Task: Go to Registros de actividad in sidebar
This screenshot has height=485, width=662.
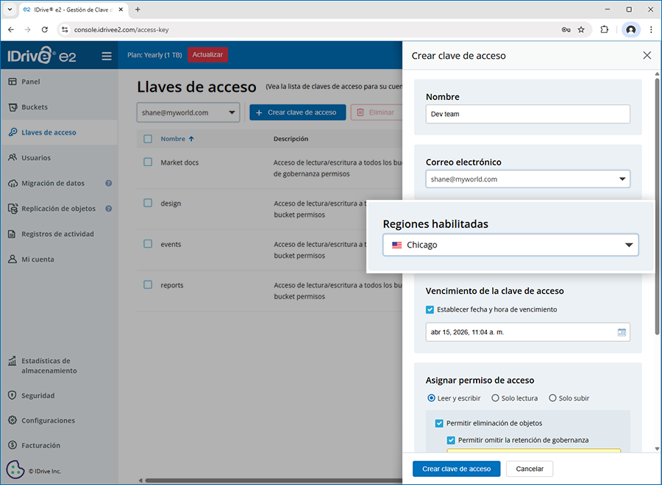Action: click(x=58, y=234)
